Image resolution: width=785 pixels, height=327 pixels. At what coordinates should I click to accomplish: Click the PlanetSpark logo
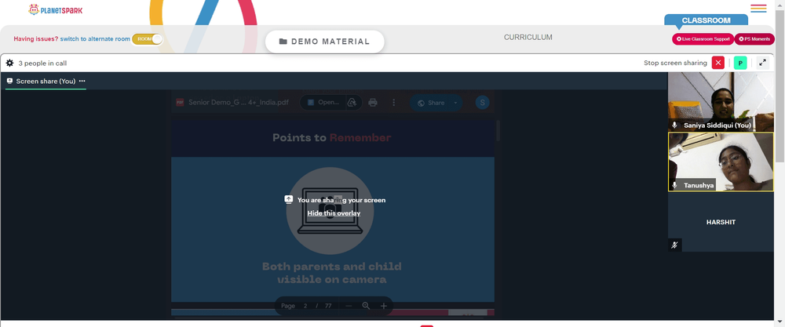[55, 9]
